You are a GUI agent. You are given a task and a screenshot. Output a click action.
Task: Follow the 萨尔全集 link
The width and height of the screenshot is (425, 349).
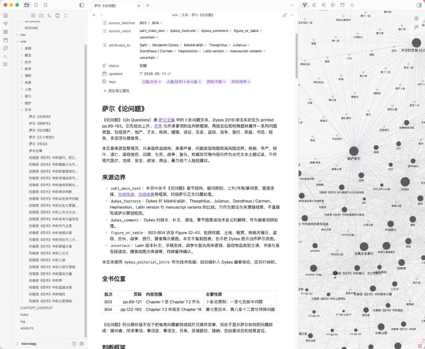pyautogui.click(x=167, y=120)
